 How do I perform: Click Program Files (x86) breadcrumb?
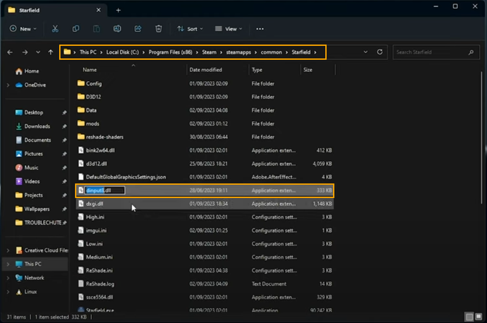click(170, 52)
